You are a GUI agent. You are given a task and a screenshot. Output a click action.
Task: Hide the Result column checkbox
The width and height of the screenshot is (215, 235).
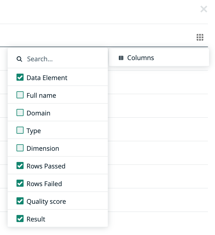(x=20, y=219)
